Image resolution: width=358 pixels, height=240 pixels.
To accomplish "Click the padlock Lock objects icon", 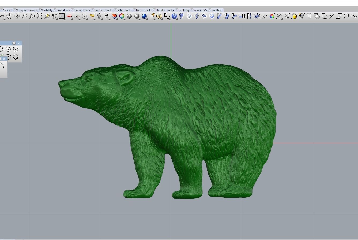I will (x=107, y=16).
